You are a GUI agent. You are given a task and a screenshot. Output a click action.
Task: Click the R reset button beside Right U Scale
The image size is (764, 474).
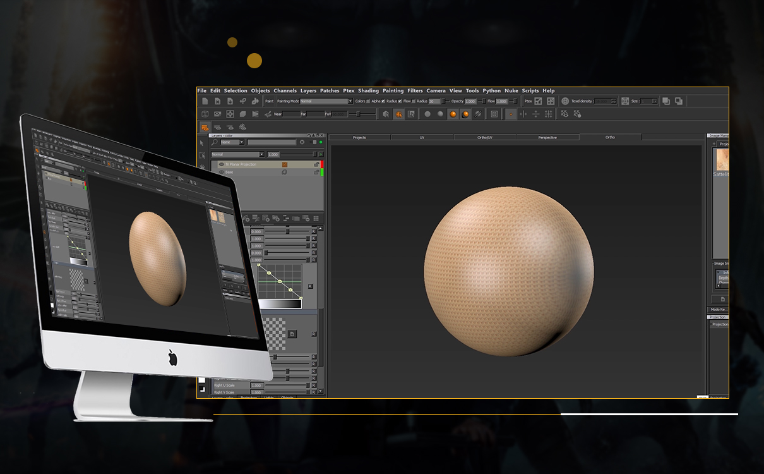313,385
